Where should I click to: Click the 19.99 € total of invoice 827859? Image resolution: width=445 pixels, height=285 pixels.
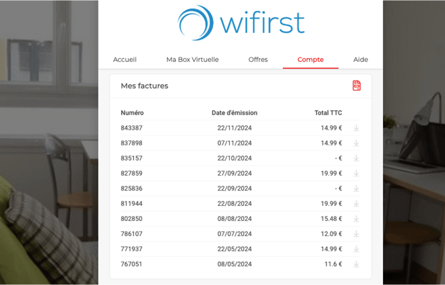pos(331,173)
